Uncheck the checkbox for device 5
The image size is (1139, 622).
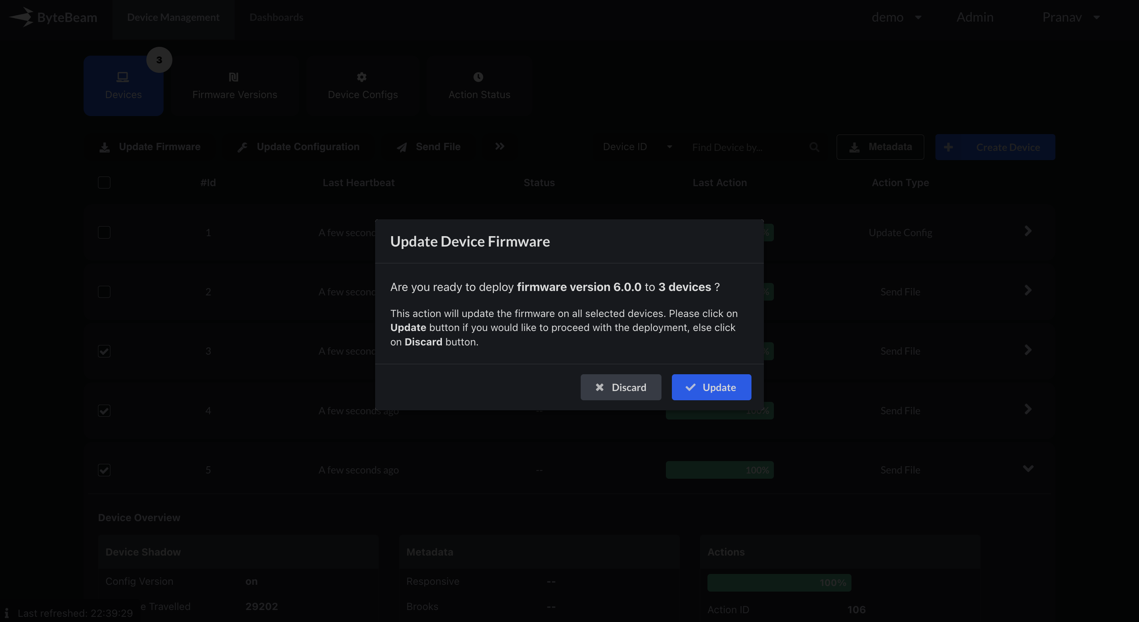click(x=104, y=470)
